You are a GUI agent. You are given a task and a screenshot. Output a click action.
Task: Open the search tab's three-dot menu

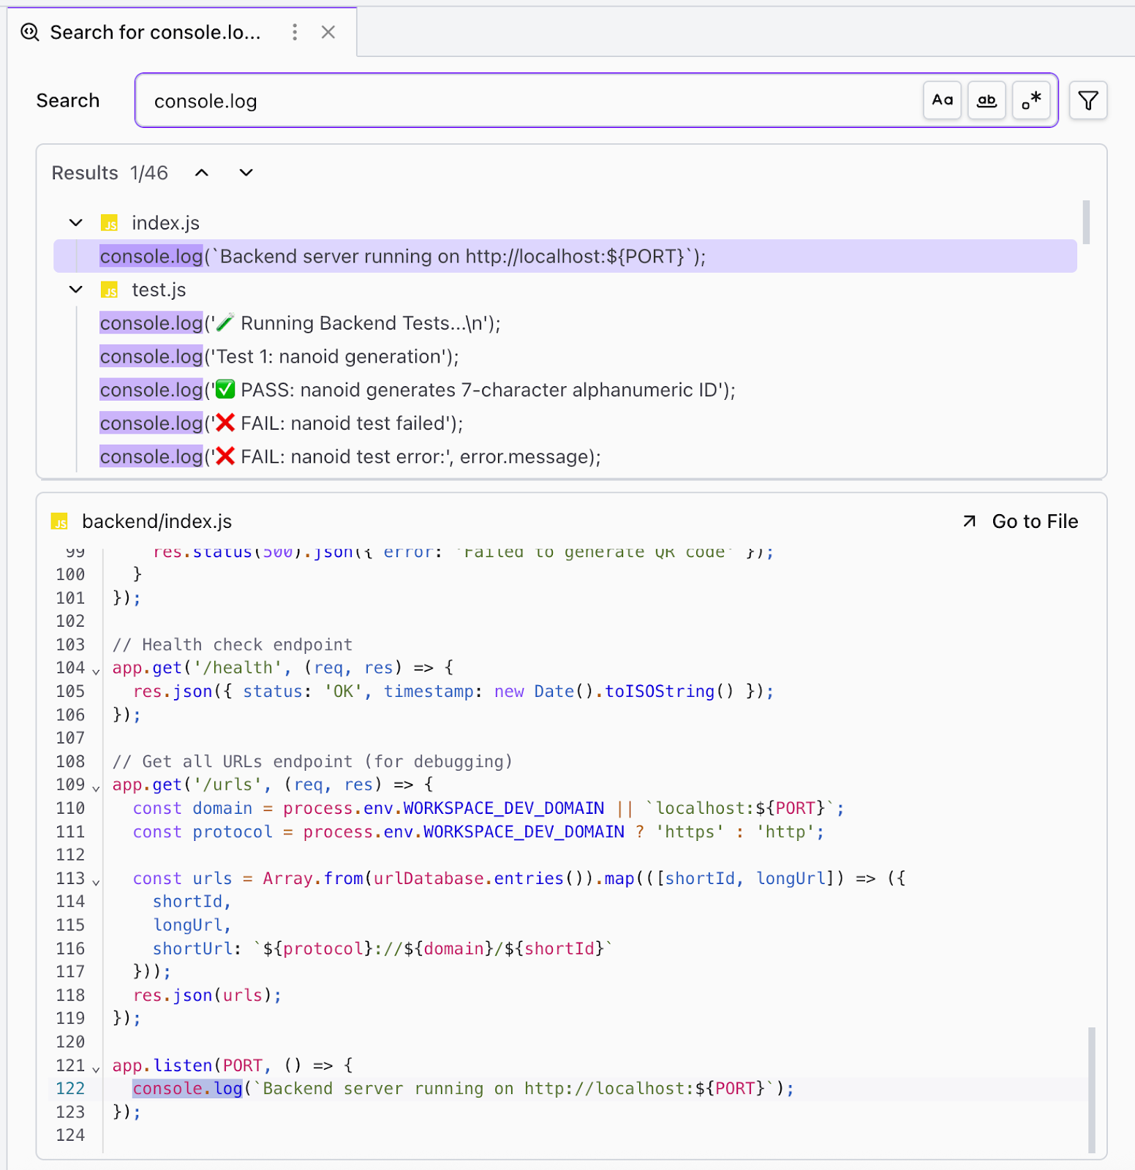coord(295,32)
